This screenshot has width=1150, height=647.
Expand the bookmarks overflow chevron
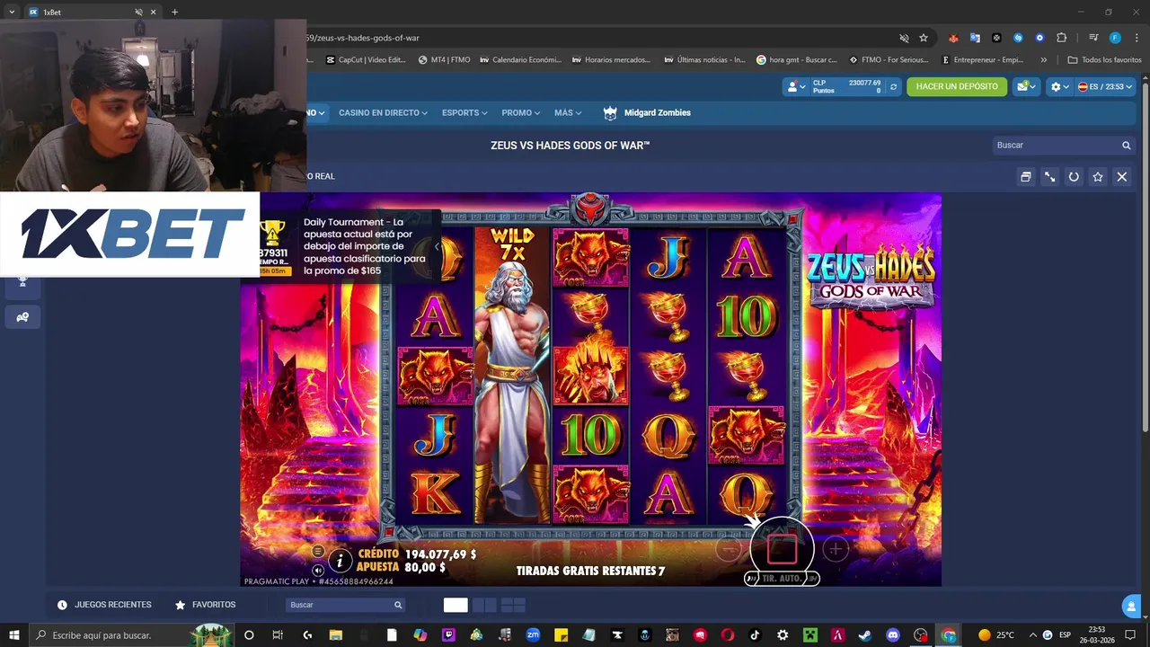click(1043, 60)
